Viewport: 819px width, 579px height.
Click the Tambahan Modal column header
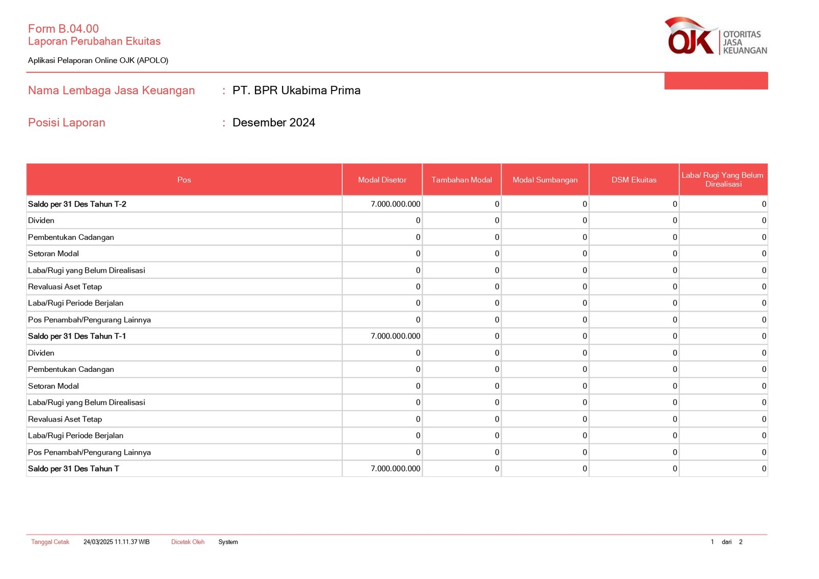pyautogui.click(x=461, y=180)
